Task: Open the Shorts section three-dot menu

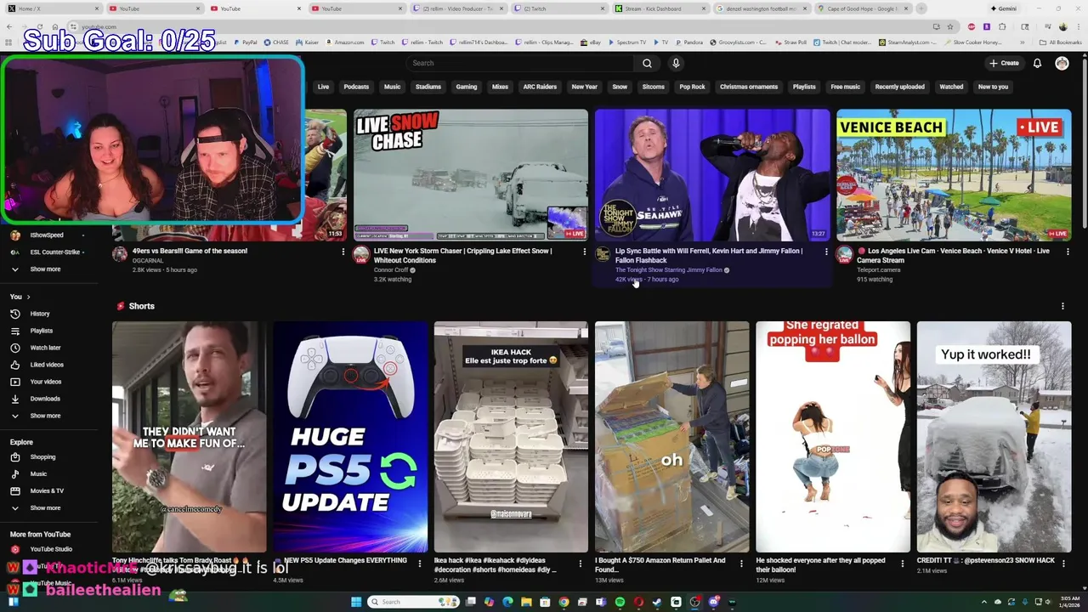Action: click(1062, 306)
